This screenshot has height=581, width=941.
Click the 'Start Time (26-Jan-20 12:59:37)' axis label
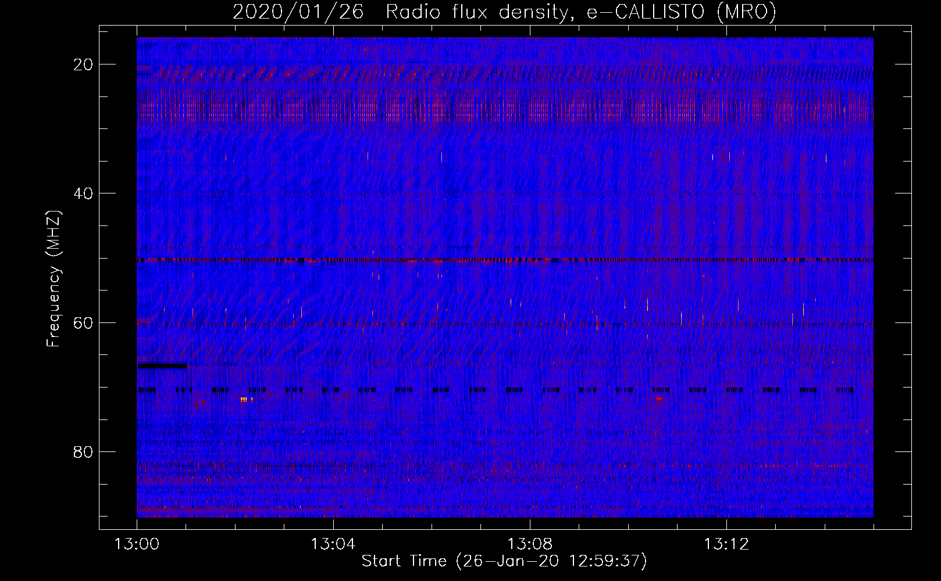[504, 561]
